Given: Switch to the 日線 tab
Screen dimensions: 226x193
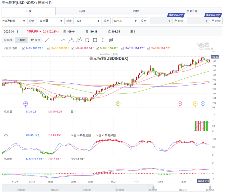Looking at the screenshot, I should point(29,11).
